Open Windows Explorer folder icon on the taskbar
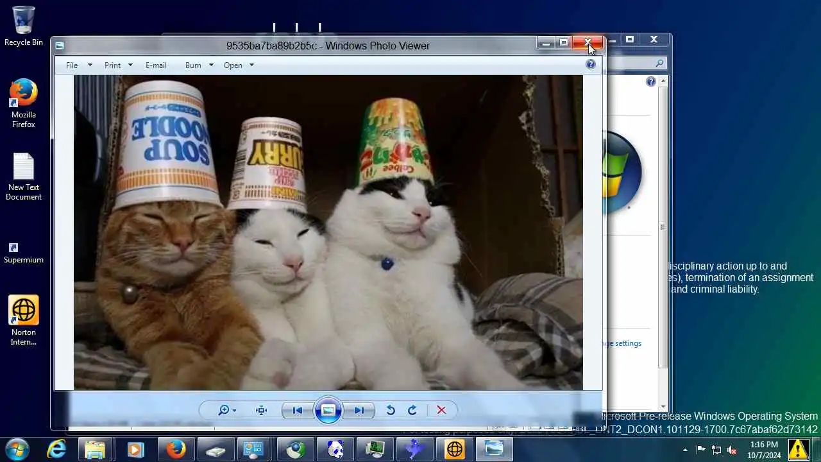The image size is (821, 462). coord(96,449)
